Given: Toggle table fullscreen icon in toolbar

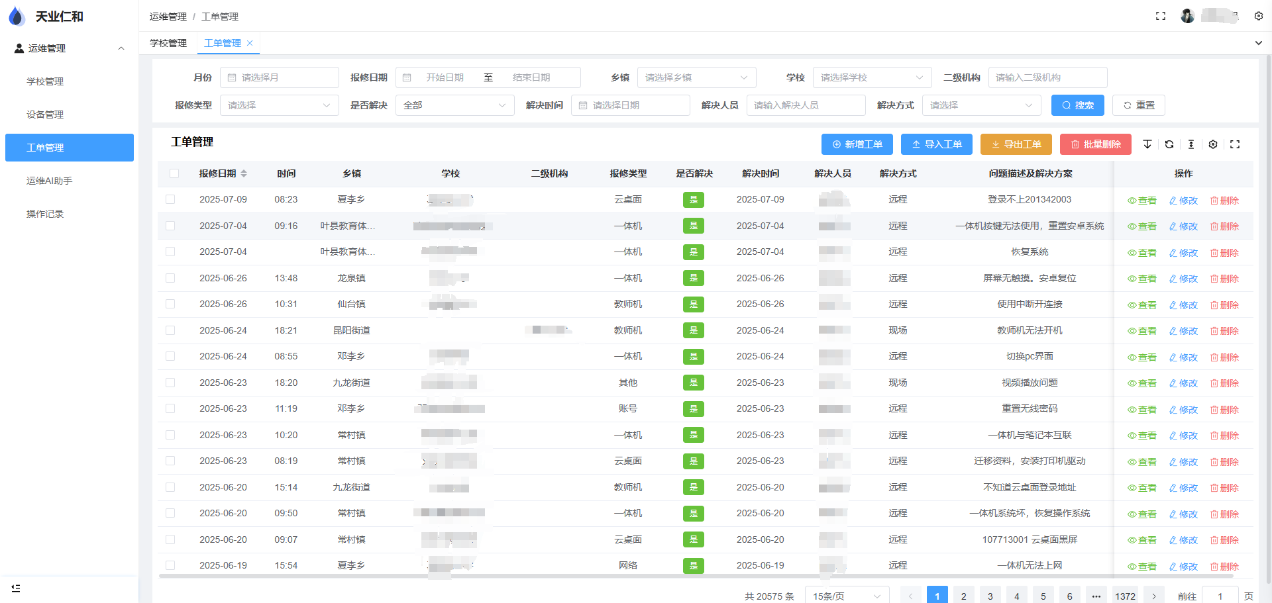Looking at the screenshot, I should (1235, 144).
